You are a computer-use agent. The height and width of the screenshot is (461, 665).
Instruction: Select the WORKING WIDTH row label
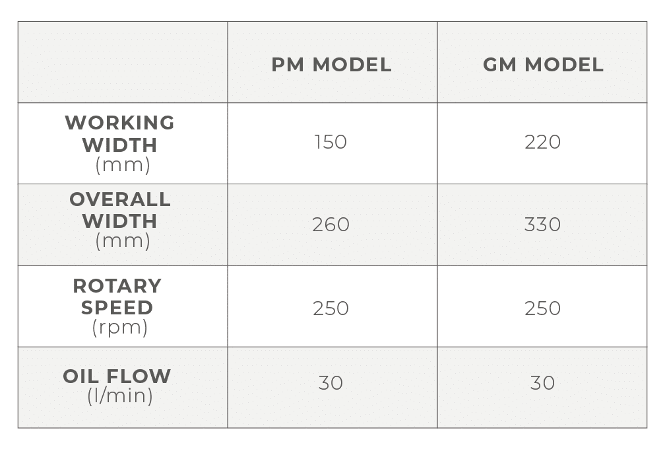pos(120,133)
